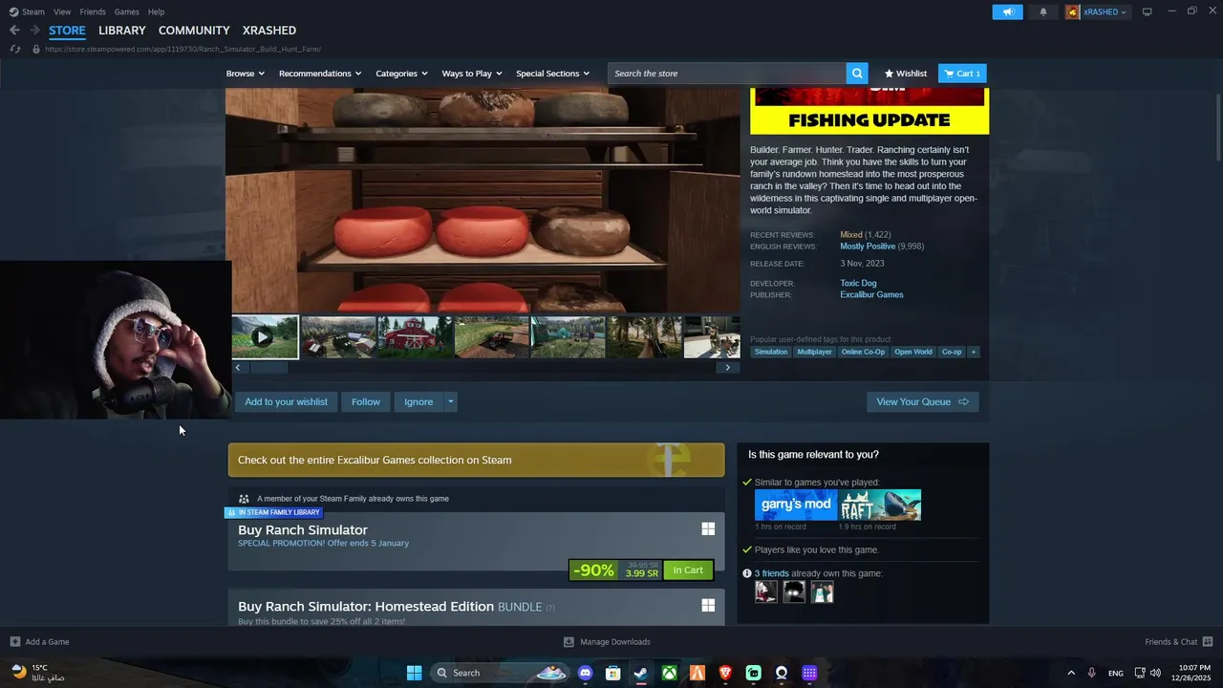Open Brave browser from the taskbar
This screenshot has height=688, width=1223.
coord(725,673)
